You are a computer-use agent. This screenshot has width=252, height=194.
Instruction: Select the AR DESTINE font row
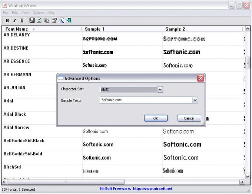pos(123,52)
